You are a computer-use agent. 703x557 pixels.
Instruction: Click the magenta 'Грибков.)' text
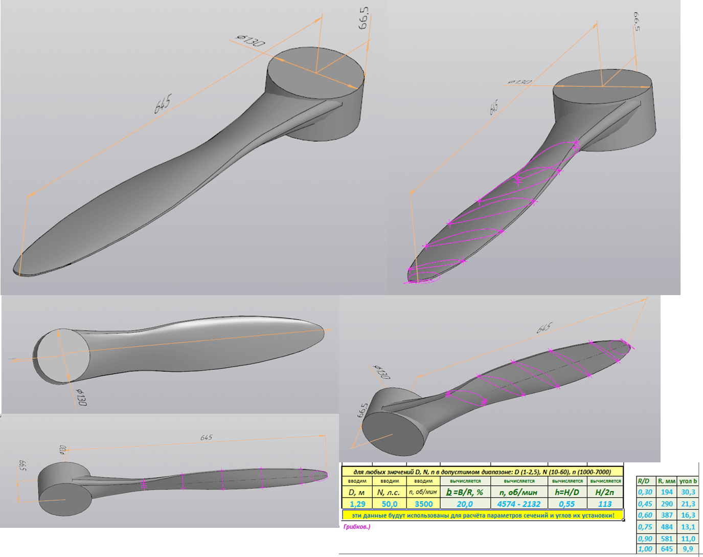357,527
